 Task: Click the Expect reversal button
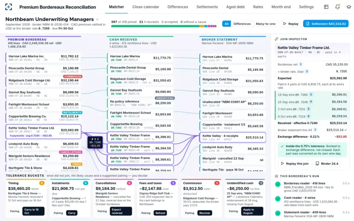click(121, 211)
